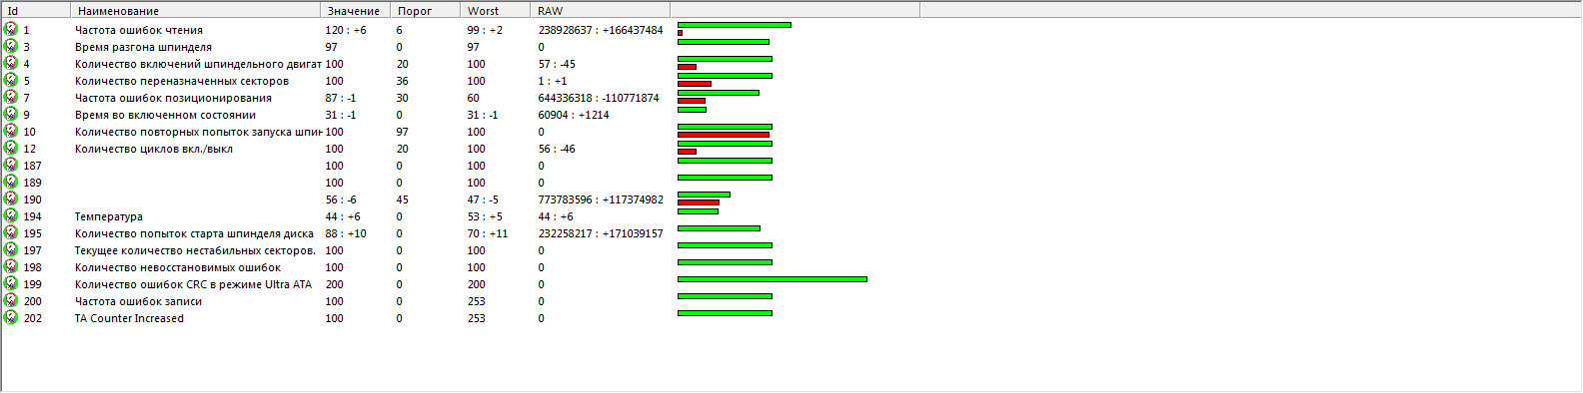Click the status icon for attribute 189
Viewport: 1583px width, 393px height.
[x=11, y=182]
